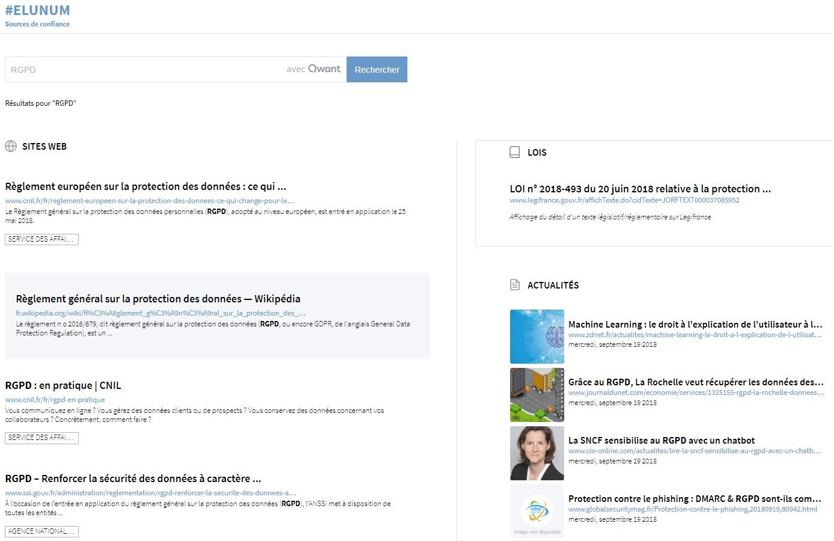Click the document icon beside Actualités
Image resolution: width=834 pixels, height=541 pixels.
pos(514,285)
